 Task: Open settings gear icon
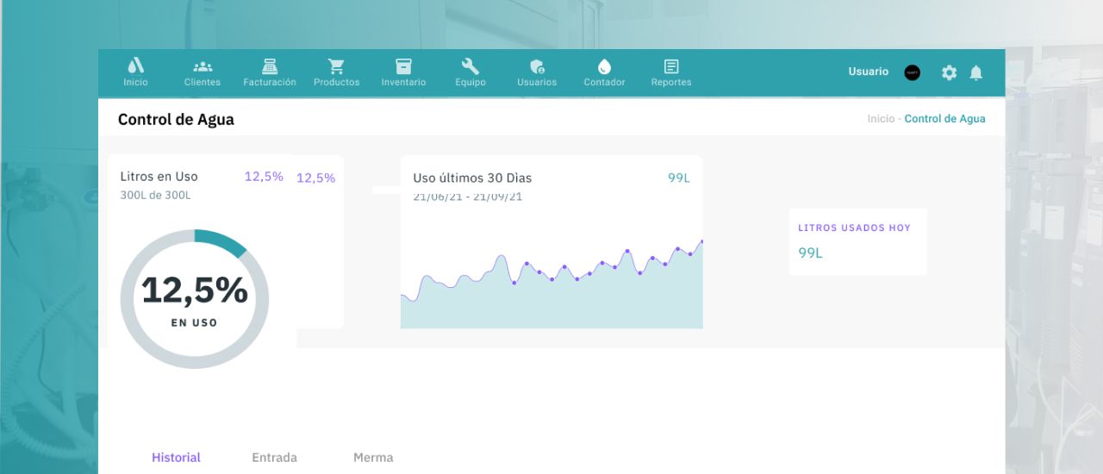949,73
